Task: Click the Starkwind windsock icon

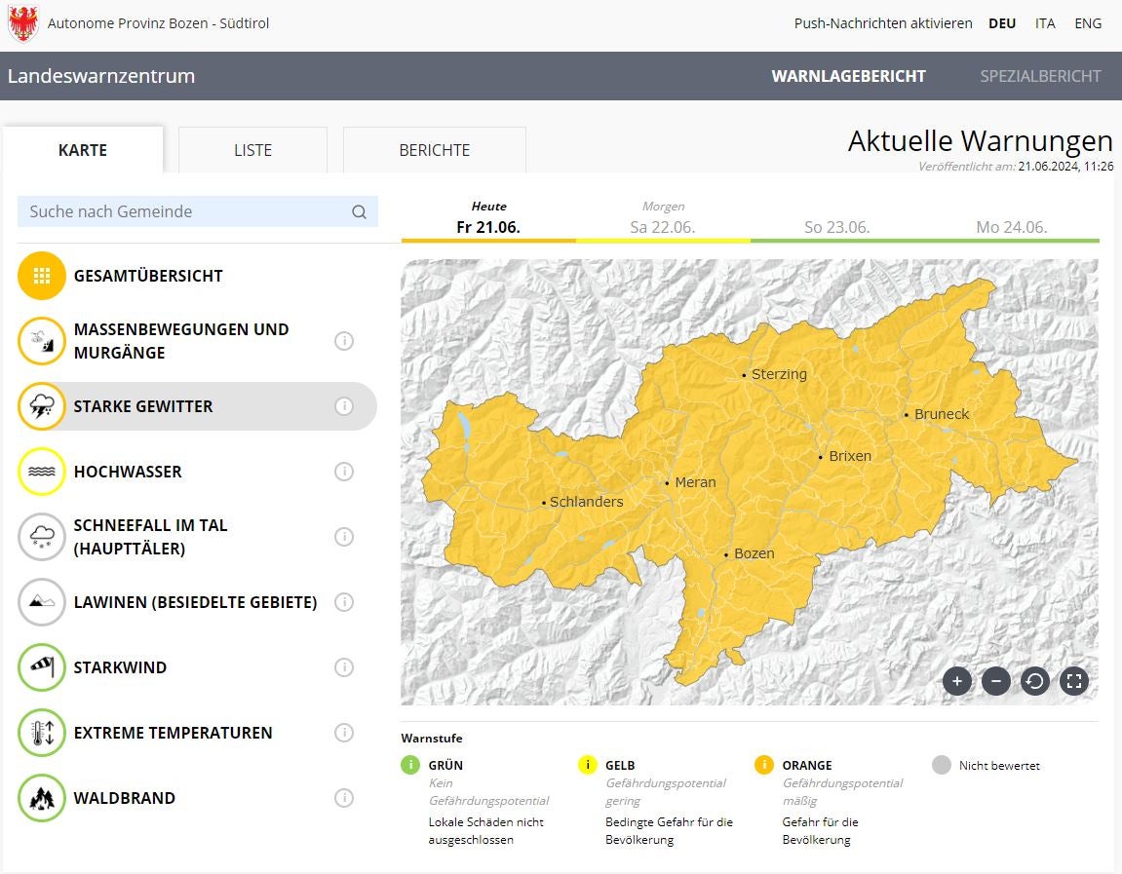Action: [41, 667]
